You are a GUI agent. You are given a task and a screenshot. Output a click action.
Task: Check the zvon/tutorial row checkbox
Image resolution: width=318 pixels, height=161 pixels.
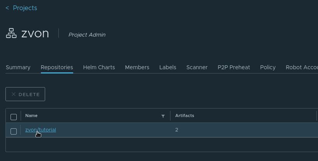[14, 131]
